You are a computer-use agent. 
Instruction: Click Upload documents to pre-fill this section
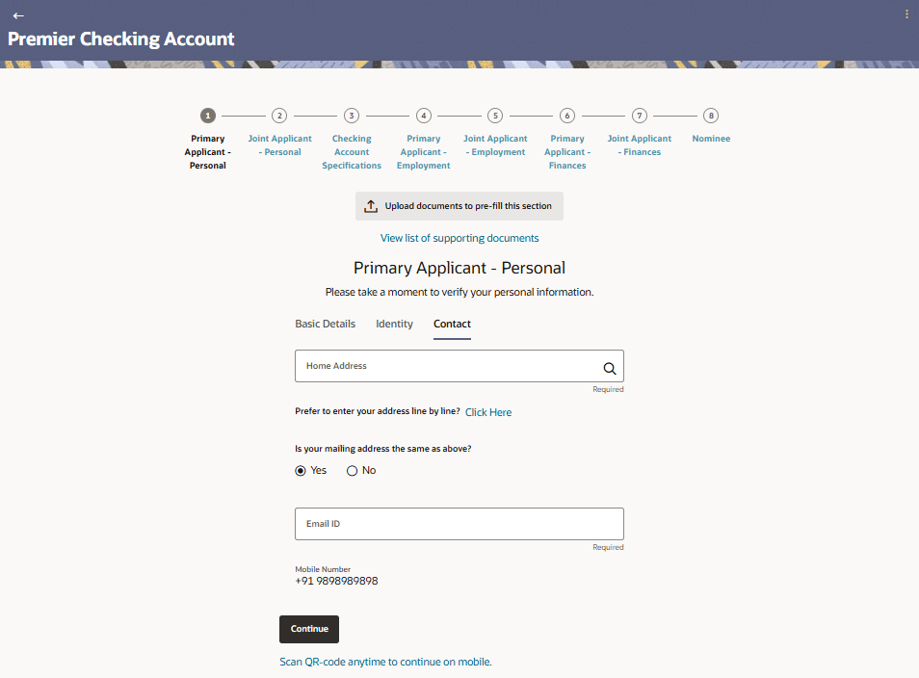pyautogui.click(x=459, y=206)
